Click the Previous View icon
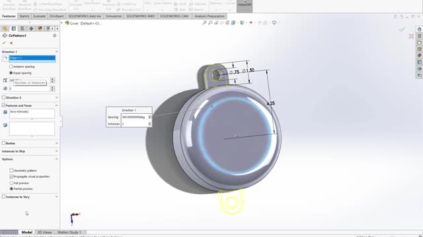Image resolution: width=423 pixels, height=237 pixels. pos(216,23)
